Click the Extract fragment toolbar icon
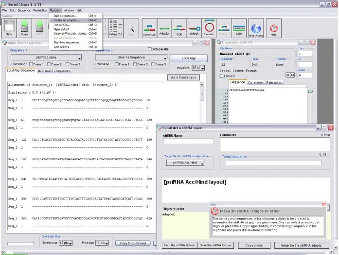 point(224,28)
